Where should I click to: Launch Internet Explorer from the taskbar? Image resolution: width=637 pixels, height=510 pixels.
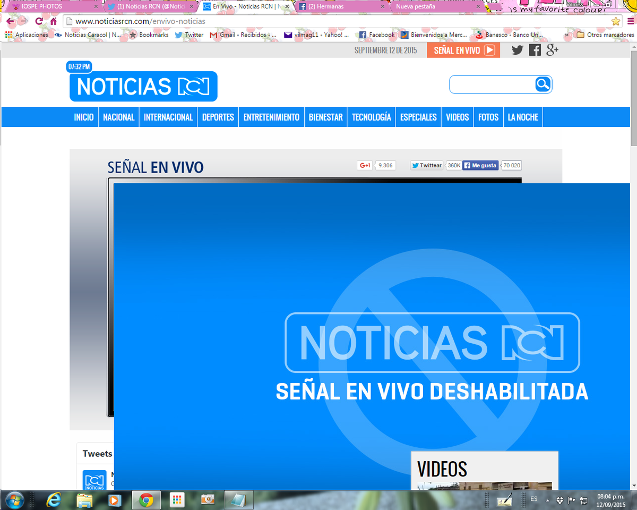click(x=54, y=500)
